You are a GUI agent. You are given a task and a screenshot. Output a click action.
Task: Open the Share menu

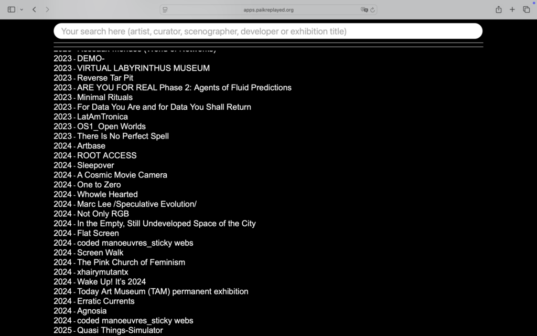click(498, 9)
